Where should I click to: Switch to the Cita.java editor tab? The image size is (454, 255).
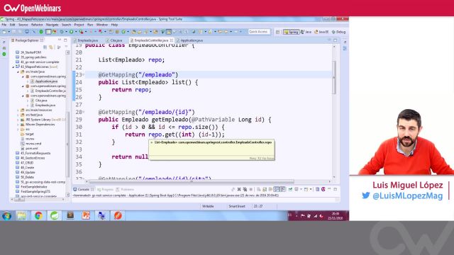click(x=116, y=40)
